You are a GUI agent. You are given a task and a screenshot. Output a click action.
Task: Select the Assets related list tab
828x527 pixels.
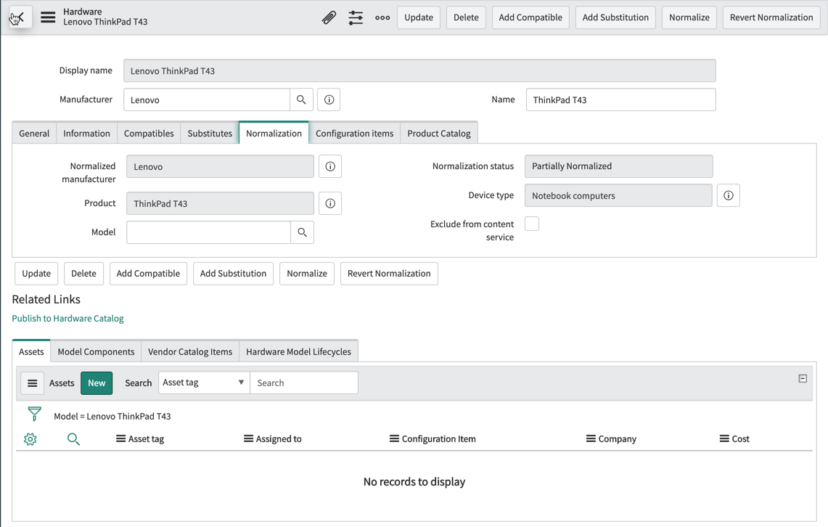[x=31, y=351]
